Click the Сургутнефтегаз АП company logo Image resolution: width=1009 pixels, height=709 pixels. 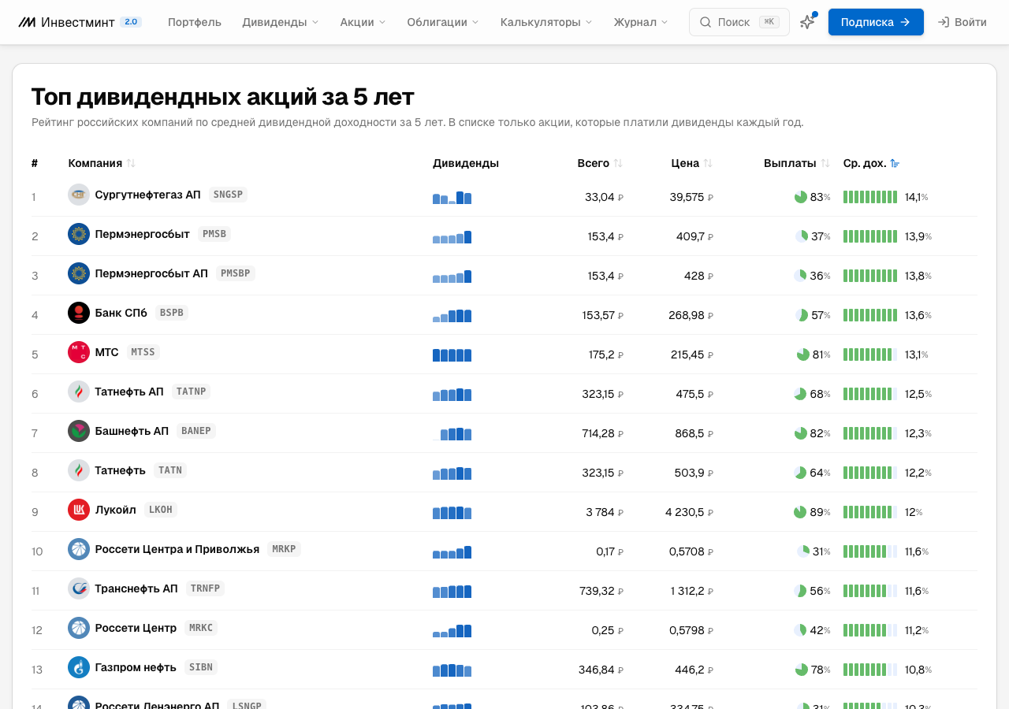coord(79,195)
